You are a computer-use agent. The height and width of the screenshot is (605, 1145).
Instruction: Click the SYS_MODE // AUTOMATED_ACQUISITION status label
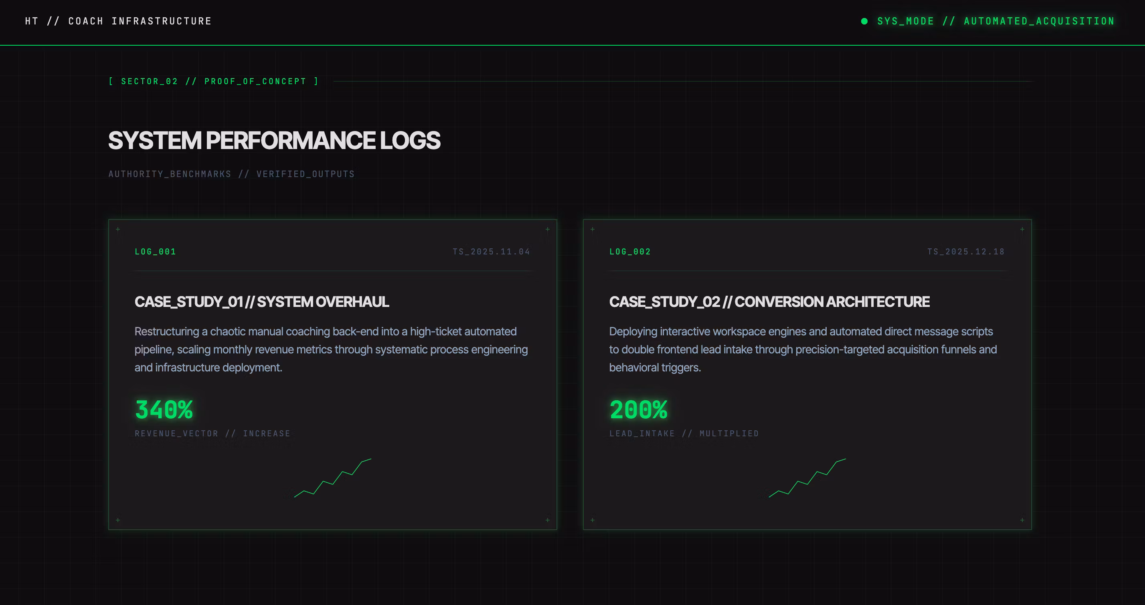tap(995, 21)
